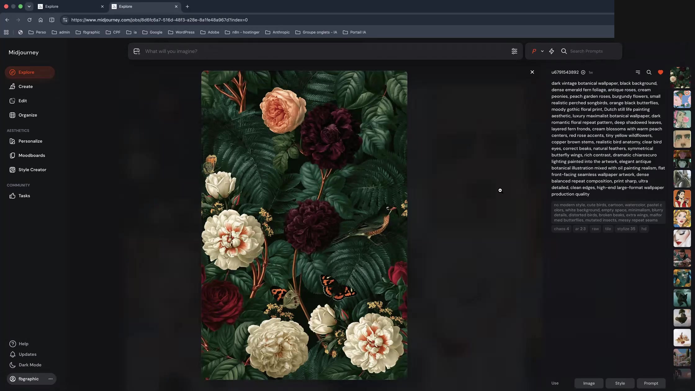
Task: Select the 'chaos 4' parameter tag
Action: tap(561, 229)
